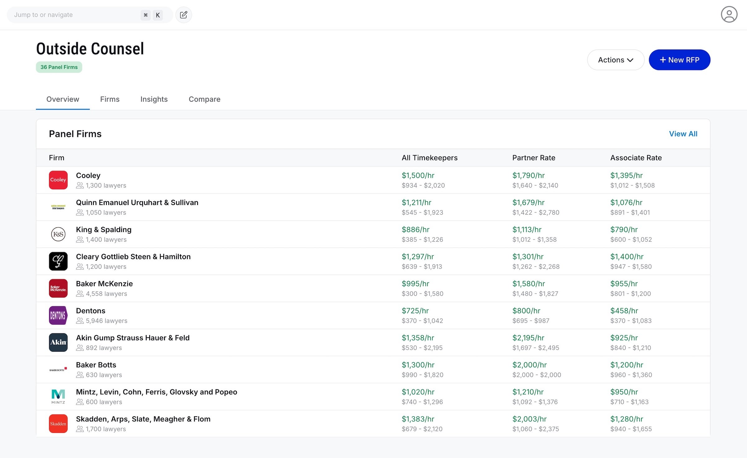The image size is (747, 458).
Task: Click the 36 Panel Firms badge
Action: pyautogui.click(x=59, y=67)
